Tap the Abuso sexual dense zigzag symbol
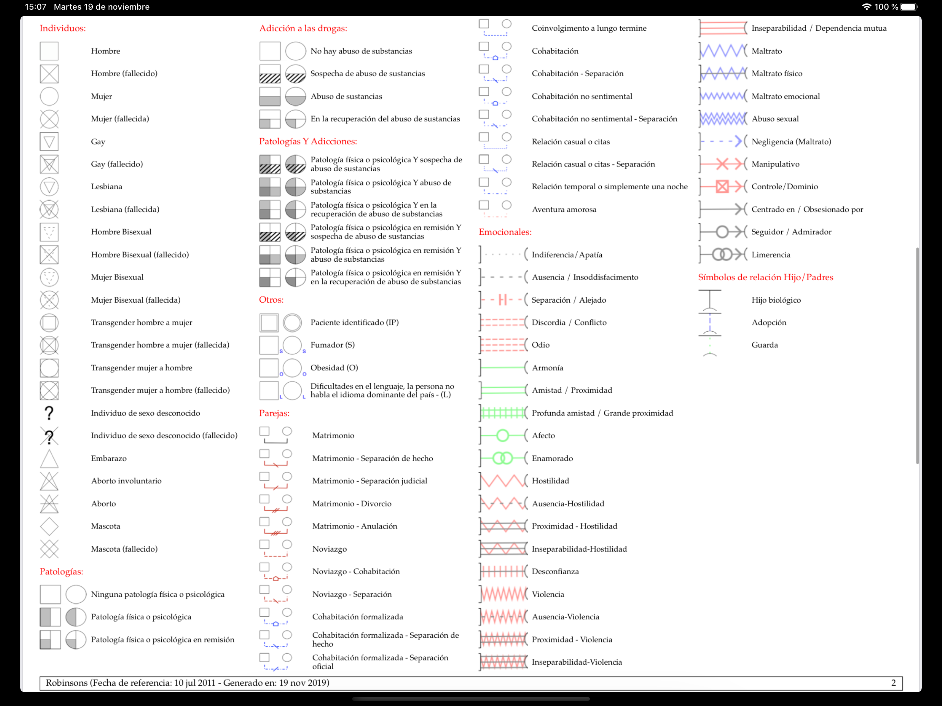Image resolution: width=942 pixels, height=706 pixels. (x=723, y=119)
